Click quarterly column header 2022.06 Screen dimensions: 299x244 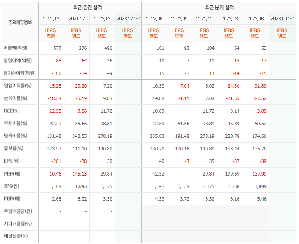pyautogui.click(x=154, y=19)
